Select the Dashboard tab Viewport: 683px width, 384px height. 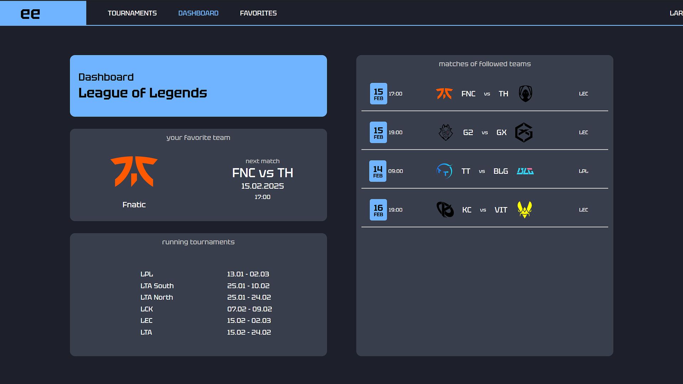198,13
